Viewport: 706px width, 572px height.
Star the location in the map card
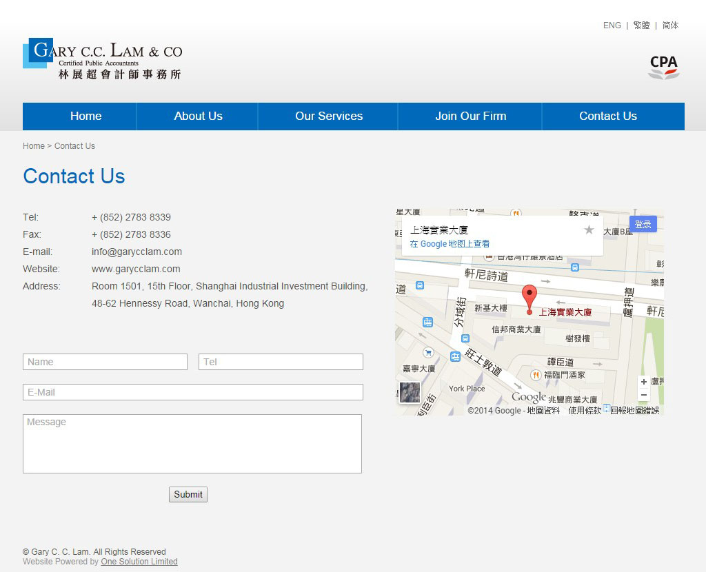click(589, 230)
